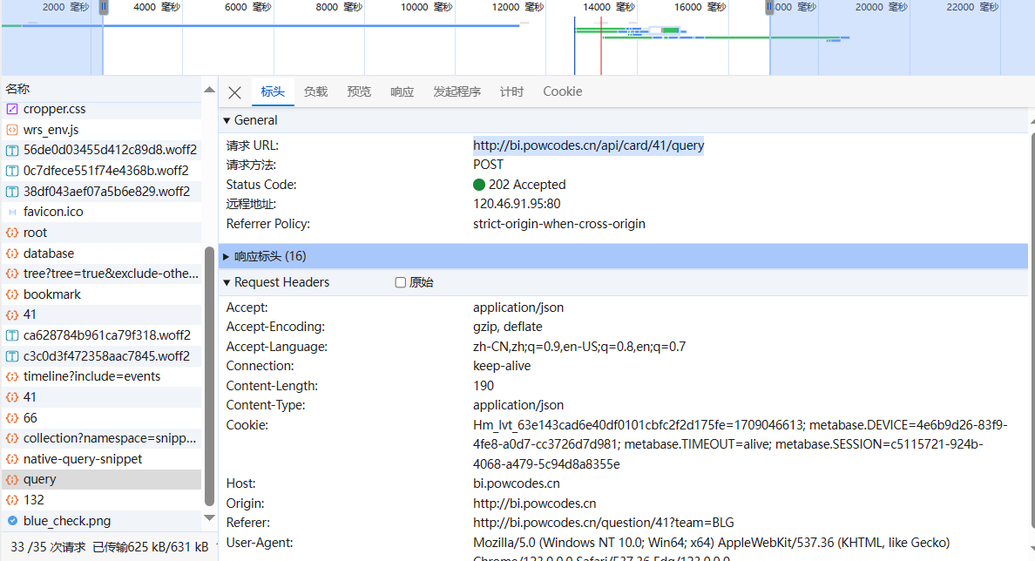Click the JSON icon beside bookmark
Viewport: 1035px width, 561px height.
(x=12, y=294)
